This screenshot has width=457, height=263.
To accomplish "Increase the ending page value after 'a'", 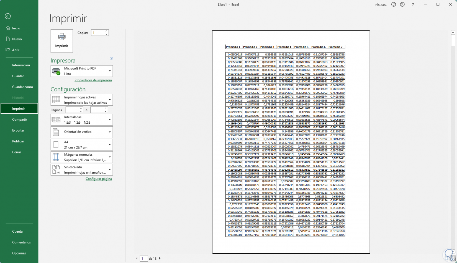I will coord(106,108).
